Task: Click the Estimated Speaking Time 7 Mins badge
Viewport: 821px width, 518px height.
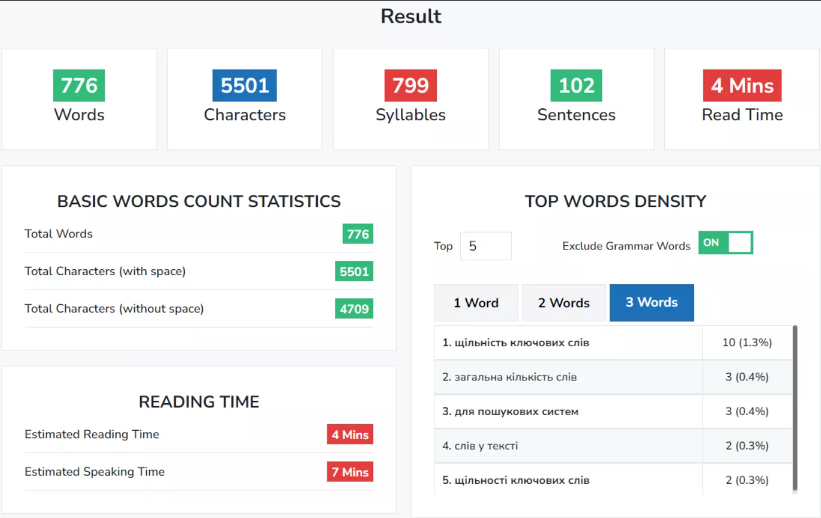Action: coord(350,472)
